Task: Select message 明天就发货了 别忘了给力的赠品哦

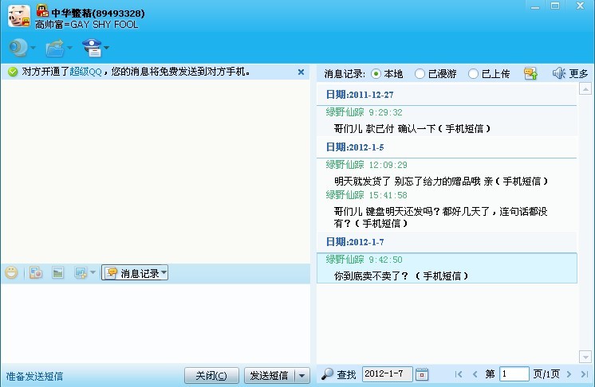Action: 440,182
